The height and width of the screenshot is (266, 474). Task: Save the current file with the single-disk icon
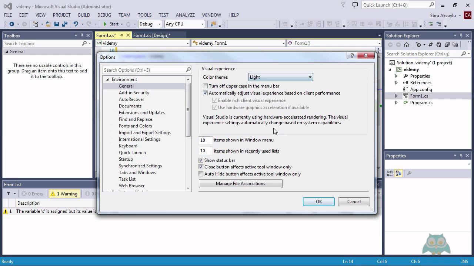coord(57,24)
